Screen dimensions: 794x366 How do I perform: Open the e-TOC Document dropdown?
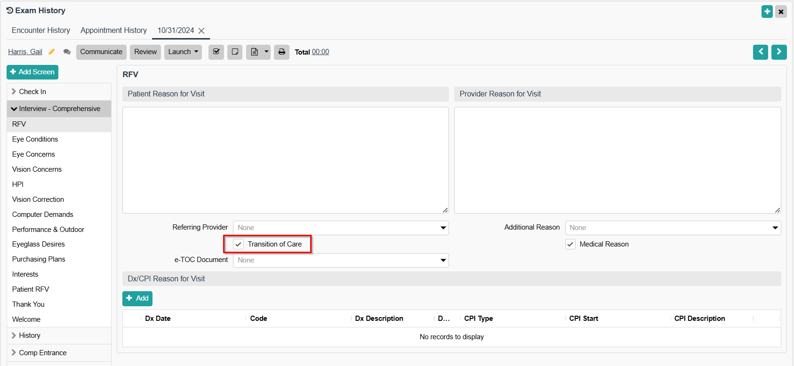(341, 260)
